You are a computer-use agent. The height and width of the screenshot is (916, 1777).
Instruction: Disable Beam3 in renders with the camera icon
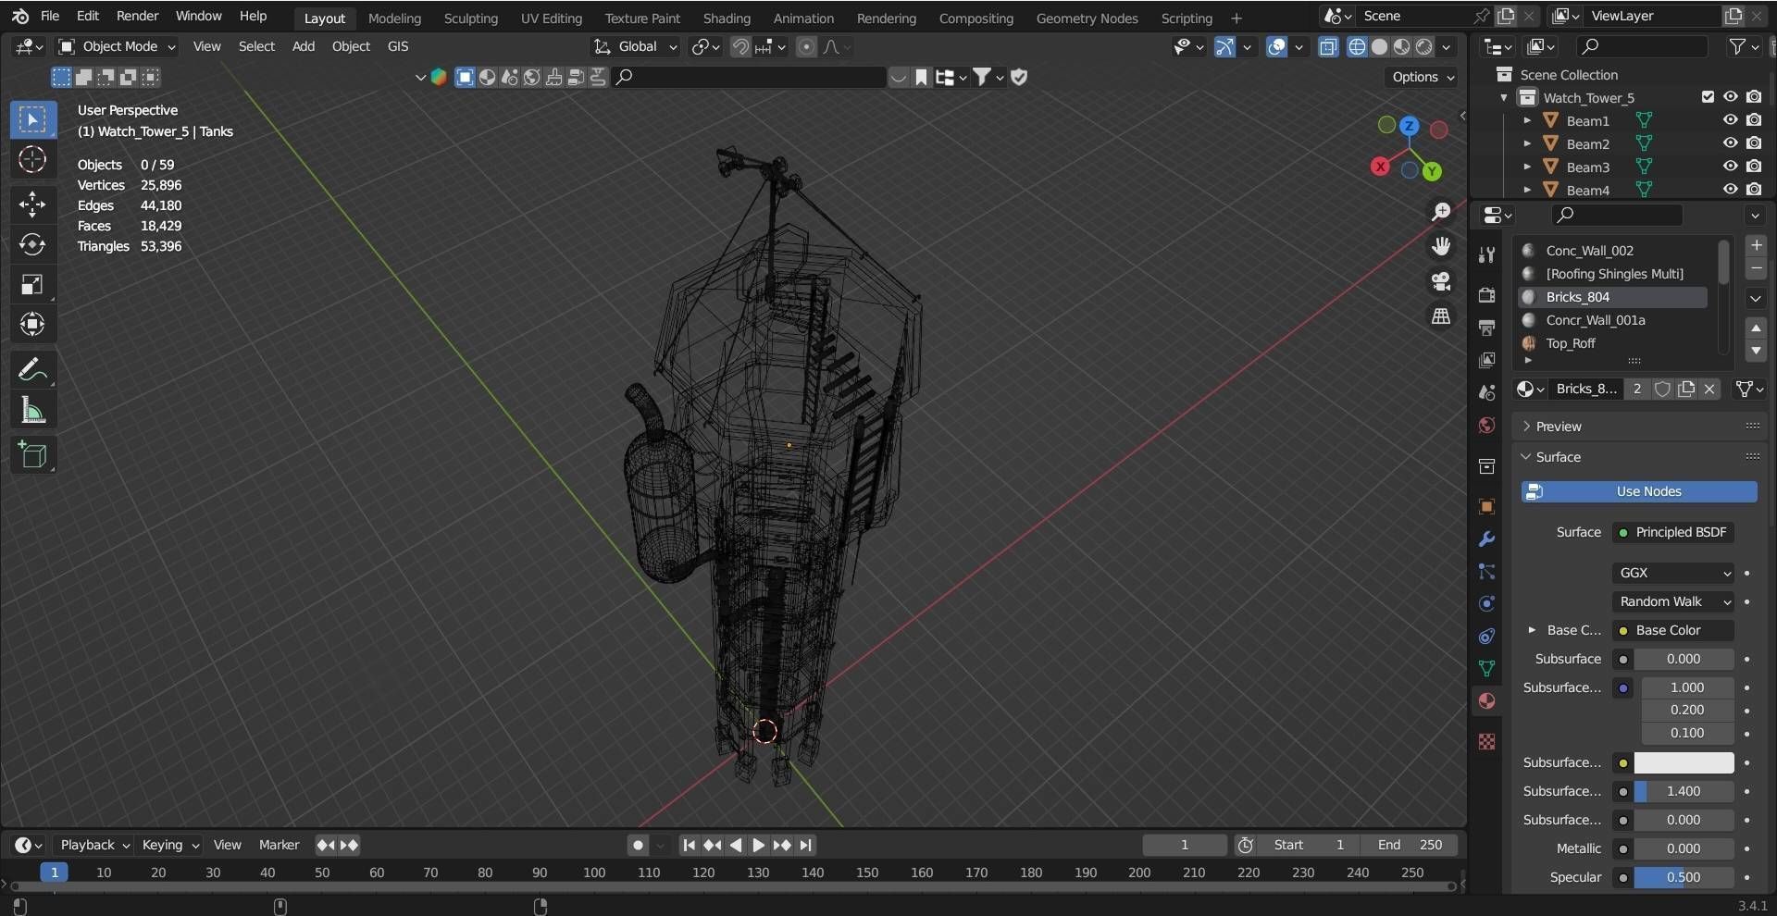tap(1754, 167)
